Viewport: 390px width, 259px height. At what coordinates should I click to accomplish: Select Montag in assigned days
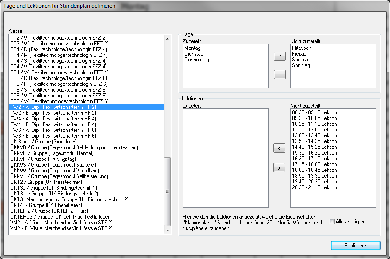click(193, 48)
